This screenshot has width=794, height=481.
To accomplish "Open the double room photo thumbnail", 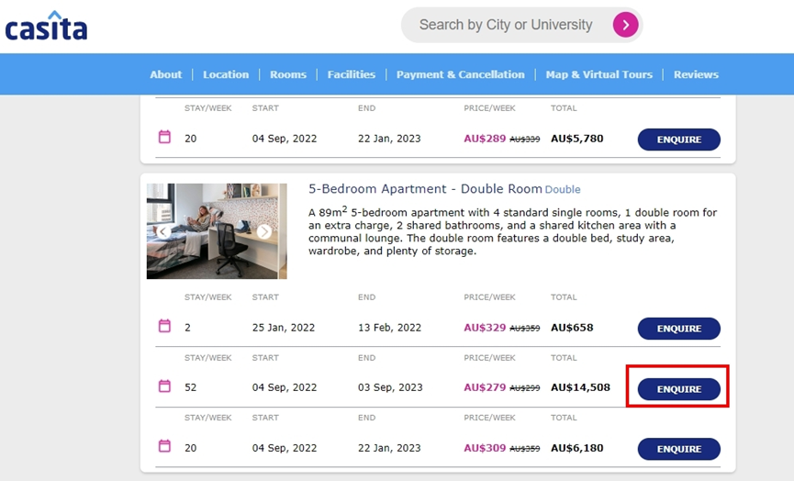I will 216,230.
